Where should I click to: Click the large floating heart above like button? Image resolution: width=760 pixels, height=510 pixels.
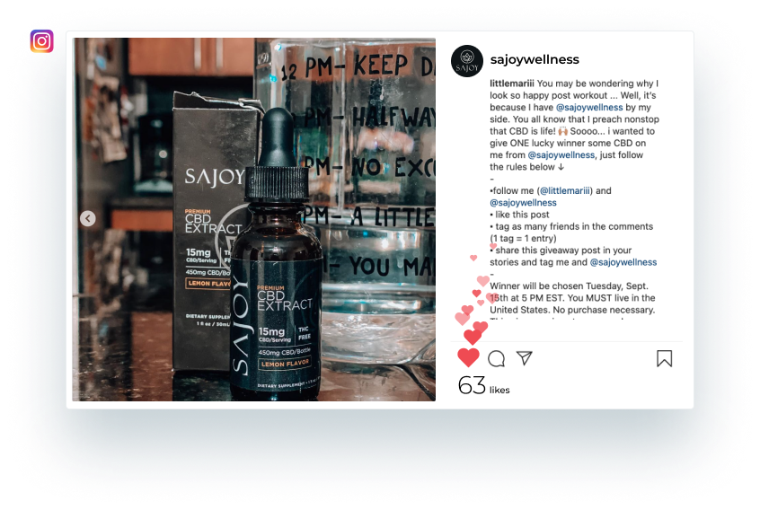[x=473, y=336]
